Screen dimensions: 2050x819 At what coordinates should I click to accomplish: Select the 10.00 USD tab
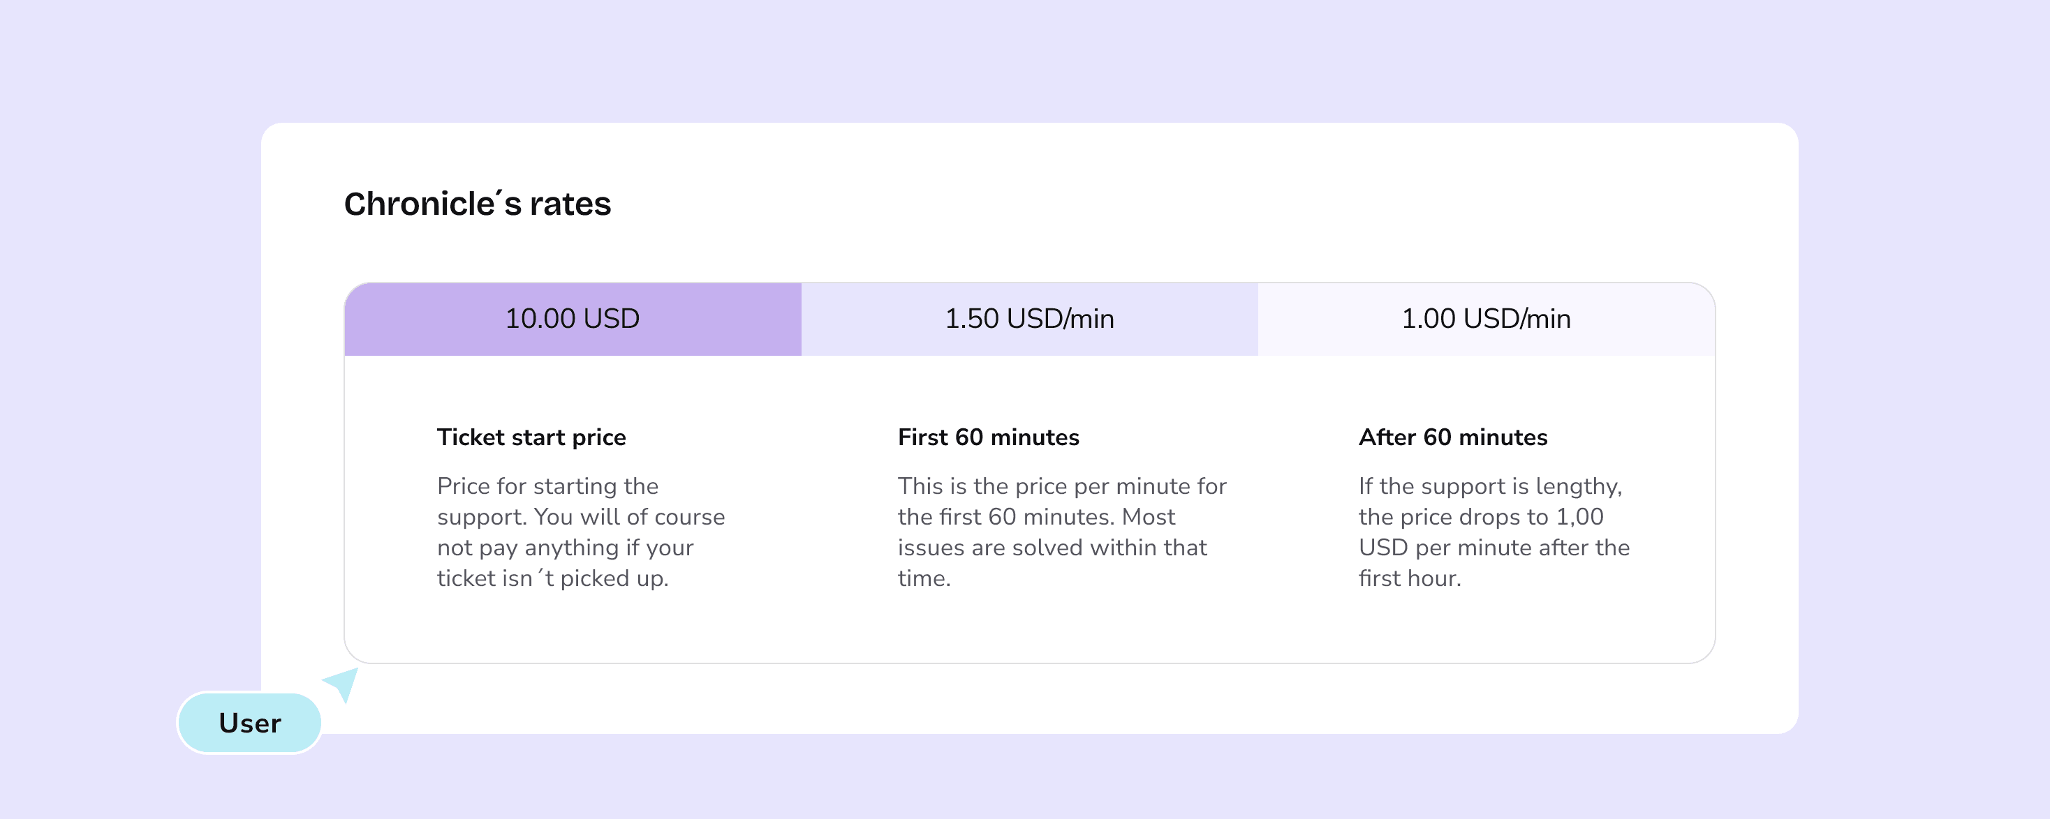point(573,319)
